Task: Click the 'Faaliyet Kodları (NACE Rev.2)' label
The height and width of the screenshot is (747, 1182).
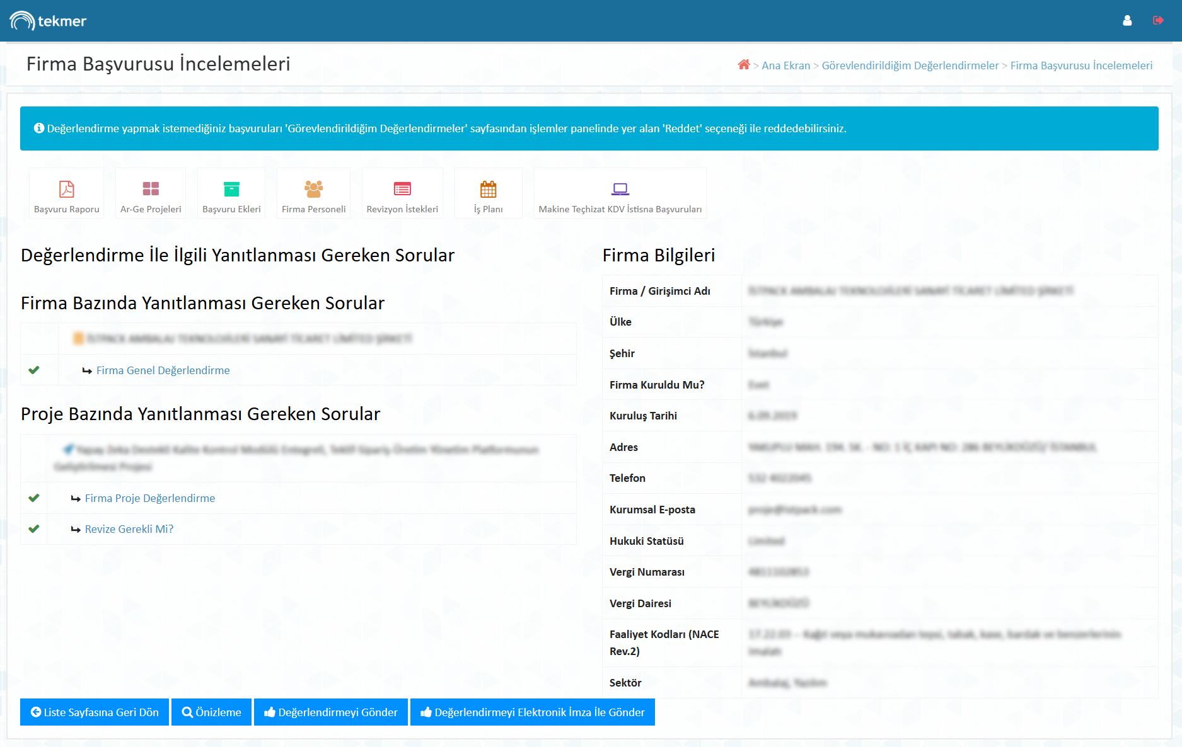Action: tap(664, 642)
